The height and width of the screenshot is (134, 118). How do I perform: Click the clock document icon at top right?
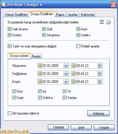(108, 22)
